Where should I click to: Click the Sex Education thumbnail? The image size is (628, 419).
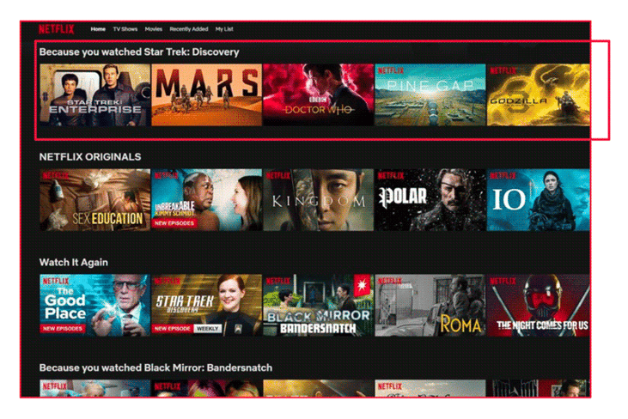(95, 200)
